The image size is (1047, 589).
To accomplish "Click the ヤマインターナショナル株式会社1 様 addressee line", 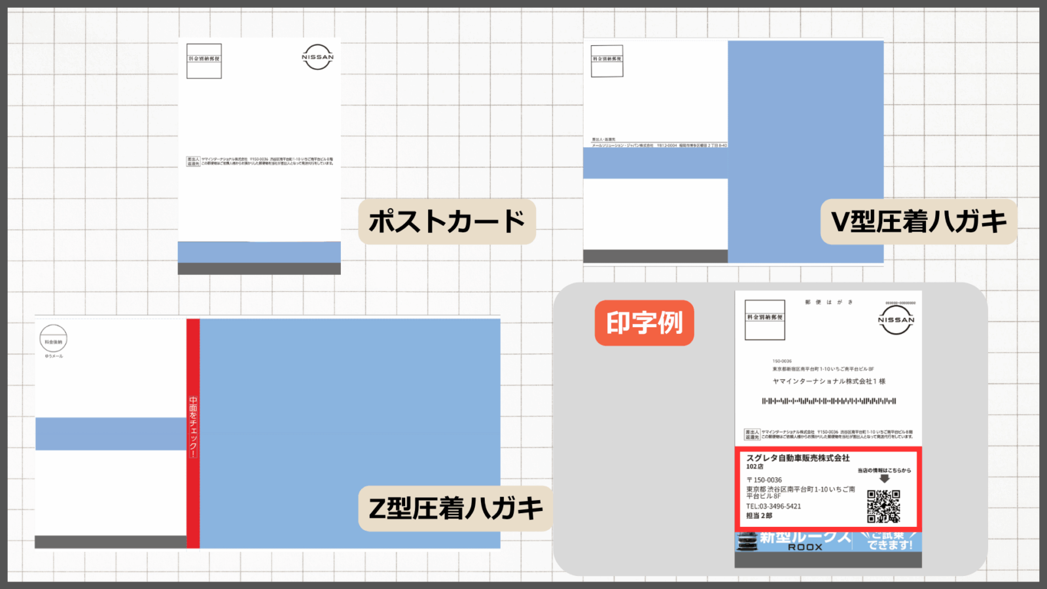I will pyautogui.click(x=828, y=381).
